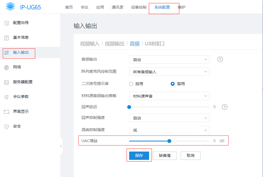The image size is (263, 177).
Task: Click the 输入输出 arrows icon
Action: coord(7,53)
